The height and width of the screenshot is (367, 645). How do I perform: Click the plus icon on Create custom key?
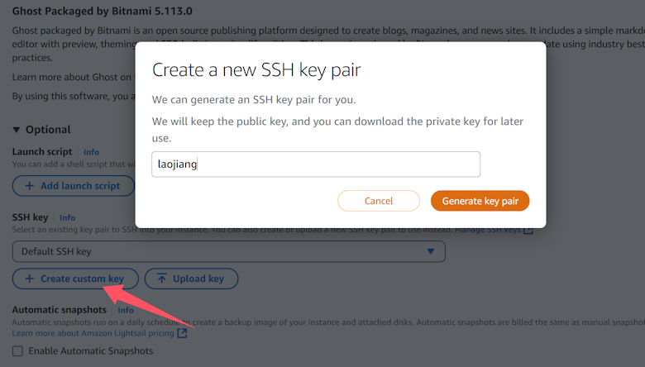(x=30, y=279)
